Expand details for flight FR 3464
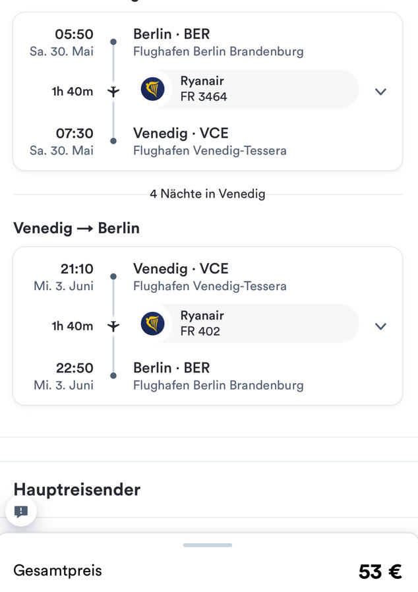The image size is (418, 592). coord(380,92)
